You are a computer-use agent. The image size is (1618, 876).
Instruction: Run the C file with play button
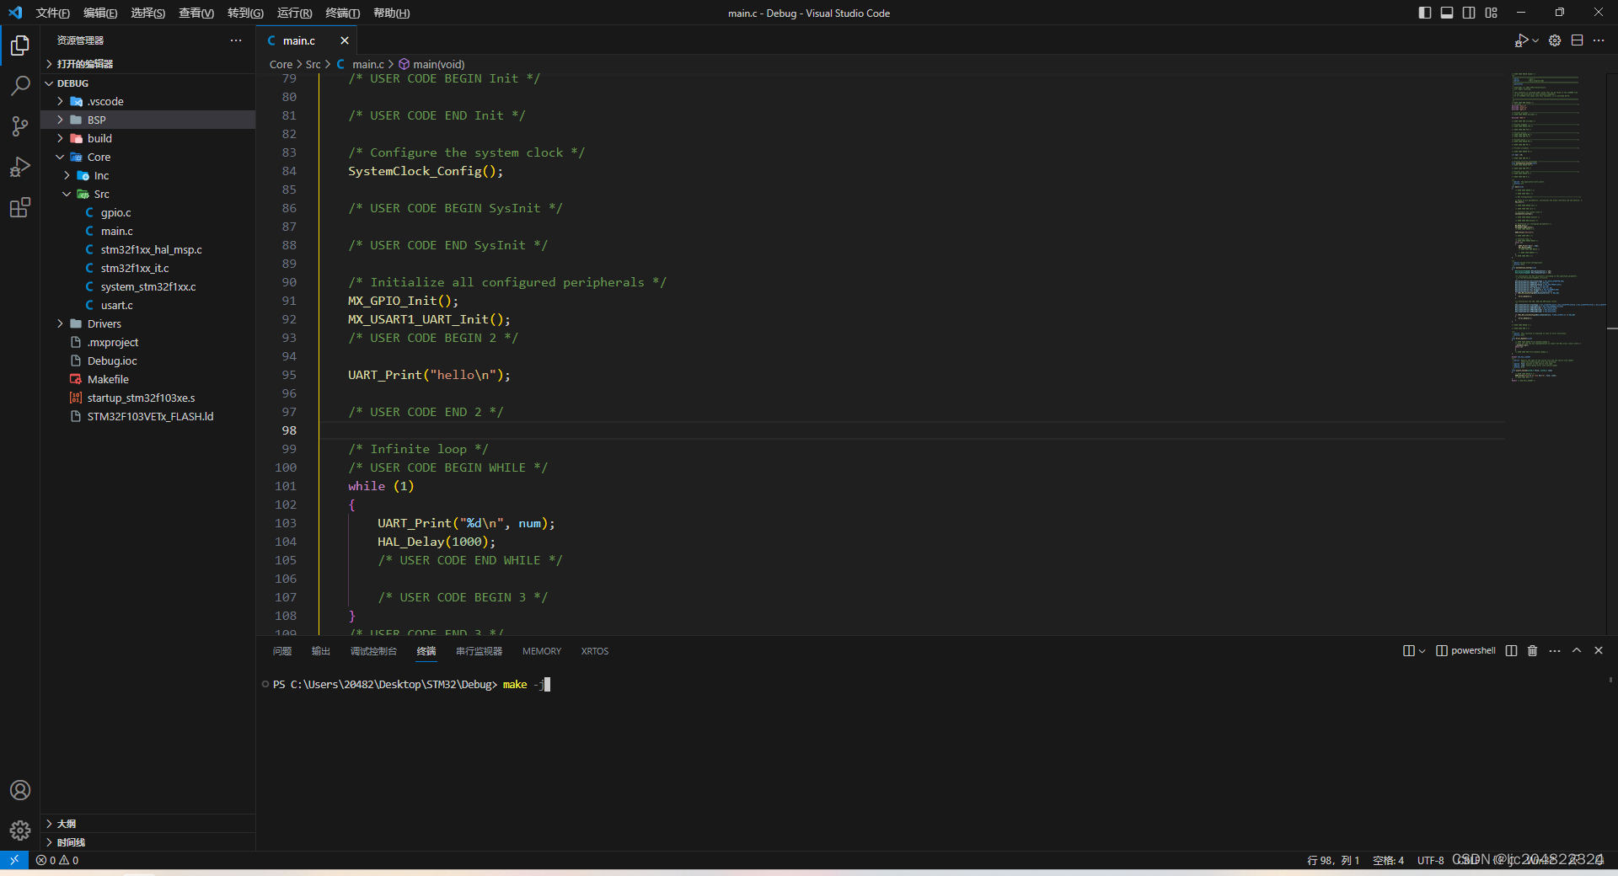[x=1521, y=40]
